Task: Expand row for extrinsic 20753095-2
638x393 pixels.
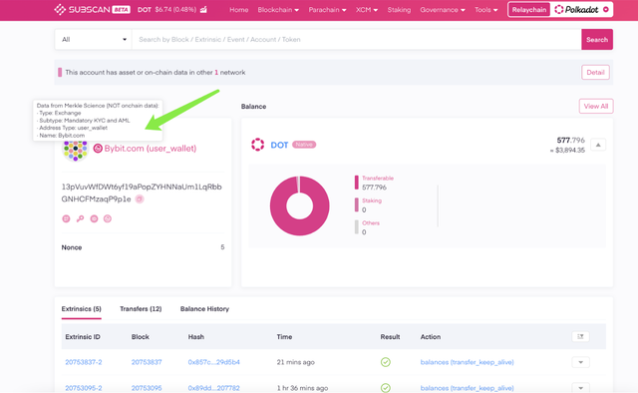Action: 580,388
